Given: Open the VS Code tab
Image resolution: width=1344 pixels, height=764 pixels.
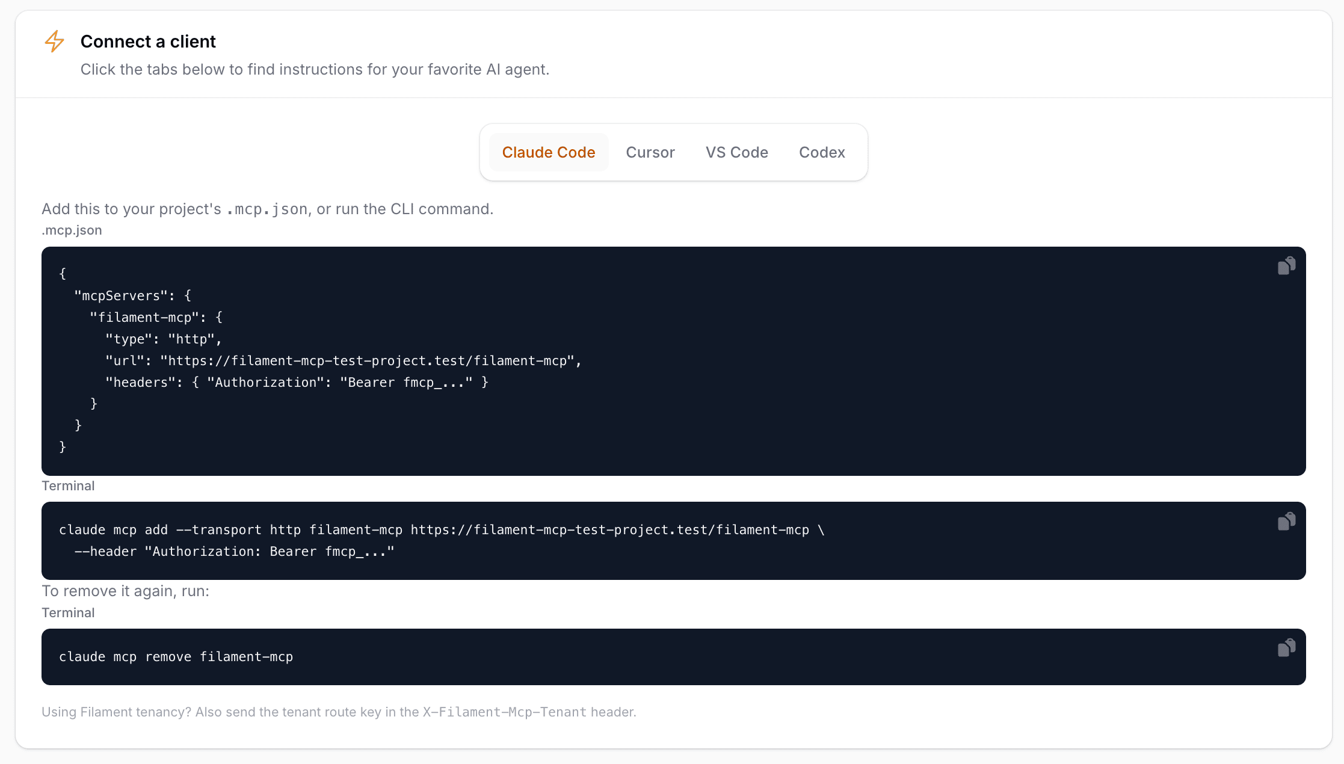Looking at the screenshot, I should [x=736, y=152].
